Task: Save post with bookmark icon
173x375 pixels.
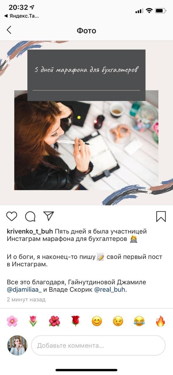Action: 161,217
